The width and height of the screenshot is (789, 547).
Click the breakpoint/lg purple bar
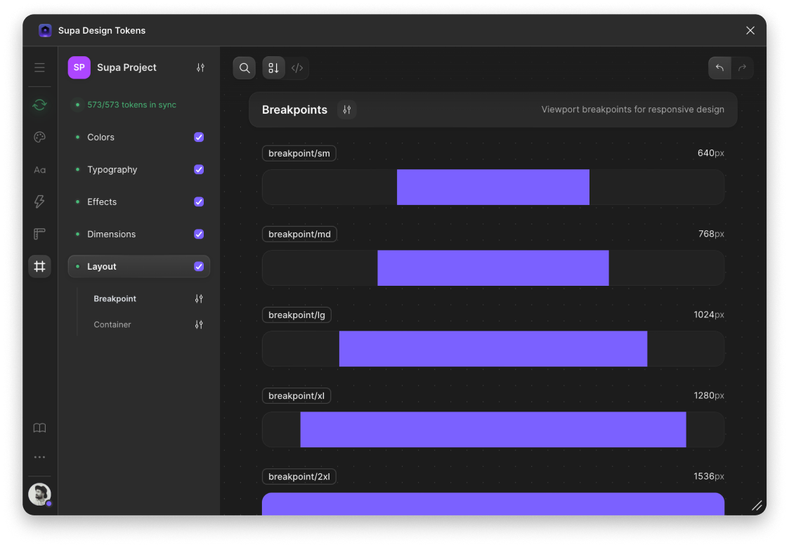point(493,349)
